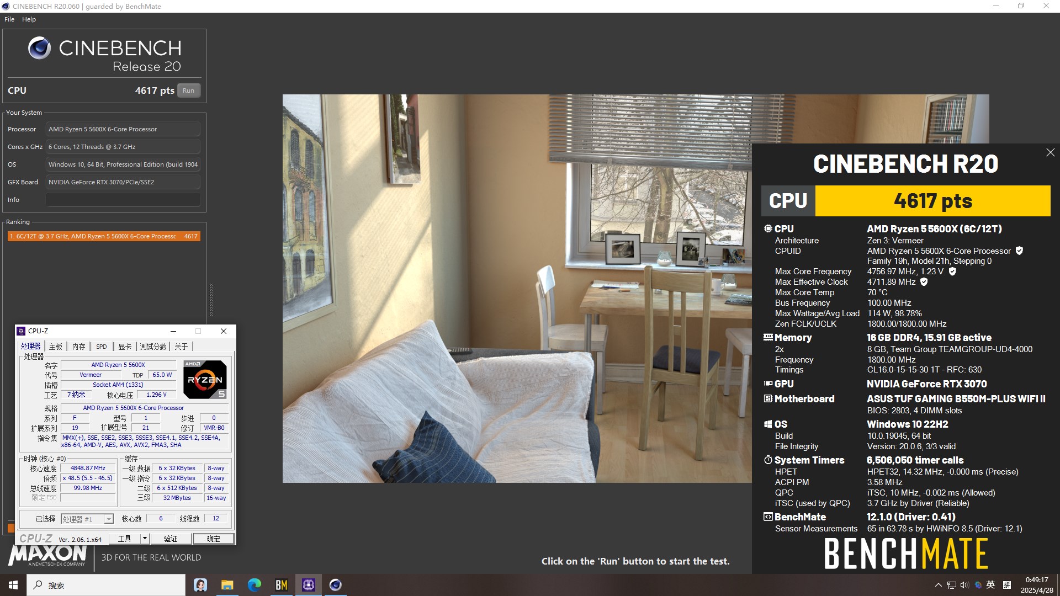Click the 4617 pts yellow score bar
This screenshot has height=596, width=1060.
pos(932,201)
